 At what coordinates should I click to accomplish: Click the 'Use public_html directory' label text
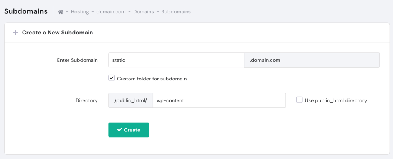(336, 100)
